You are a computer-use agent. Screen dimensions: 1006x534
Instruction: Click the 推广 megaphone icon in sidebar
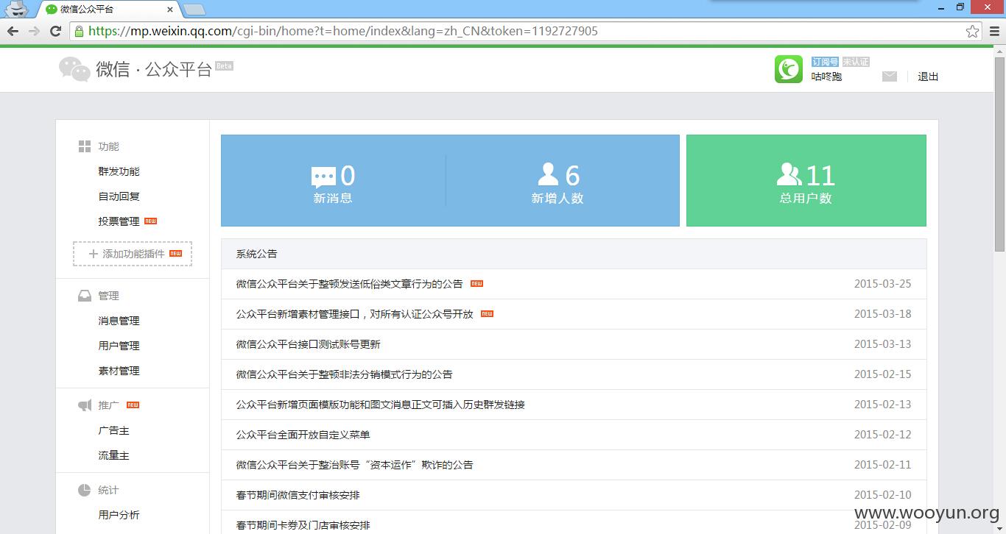pos(85,405)
